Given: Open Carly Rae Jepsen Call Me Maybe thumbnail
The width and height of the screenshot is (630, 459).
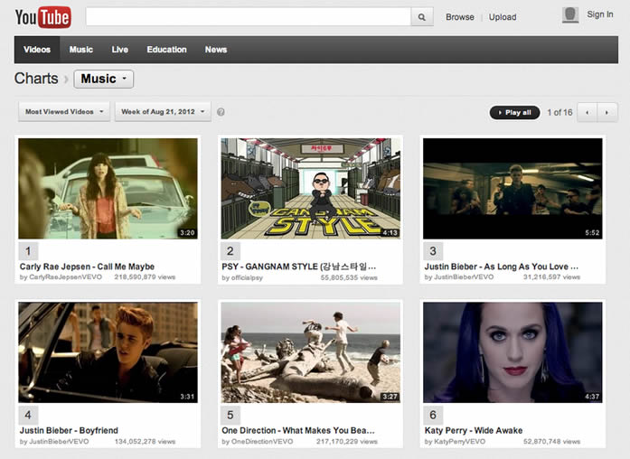Looking at the screenshot, I should pyautogui.click(x=108, y=188).
